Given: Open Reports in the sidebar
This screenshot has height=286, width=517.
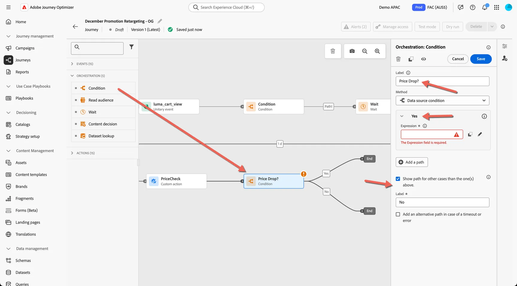Looking at the screenshot, I should coord(22,72).
